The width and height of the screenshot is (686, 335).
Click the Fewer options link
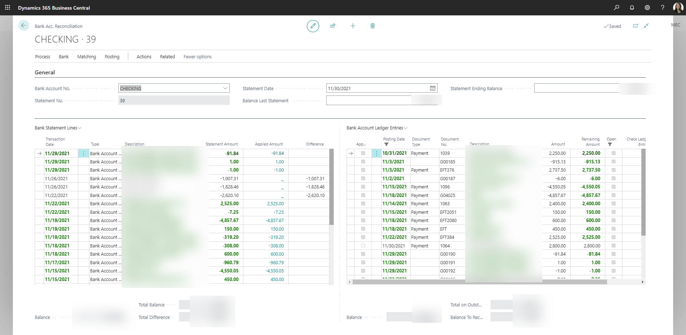point(198,56)
